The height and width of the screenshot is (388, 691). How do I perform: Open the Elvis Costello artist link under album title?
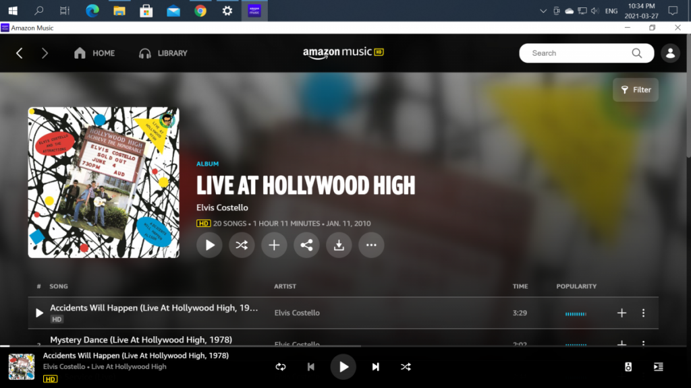(222, 207)
